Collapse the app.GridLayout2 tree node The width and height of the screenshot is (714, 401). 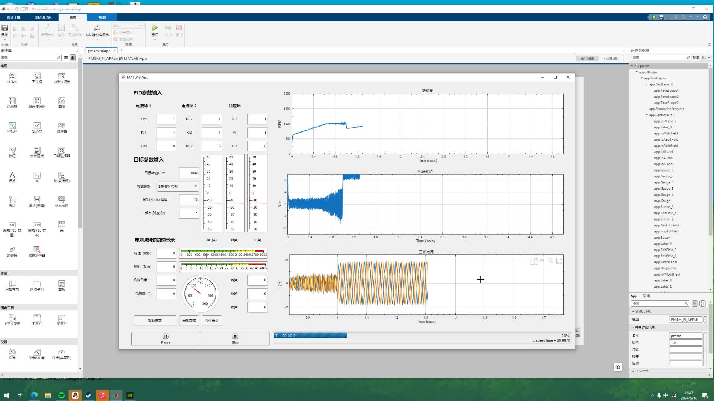[x=647, y=115]
